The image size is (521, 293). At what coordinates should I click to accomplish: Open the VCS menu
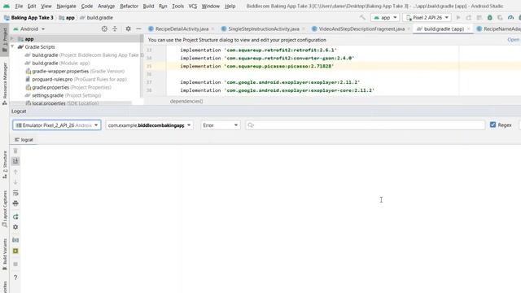pyautogui.click(x=193, y=6)
